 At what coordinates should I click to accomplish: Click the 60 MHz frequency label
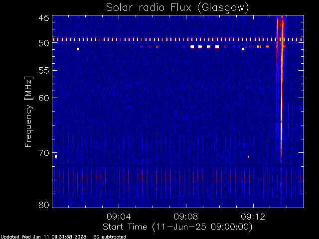tap(44, 98)
